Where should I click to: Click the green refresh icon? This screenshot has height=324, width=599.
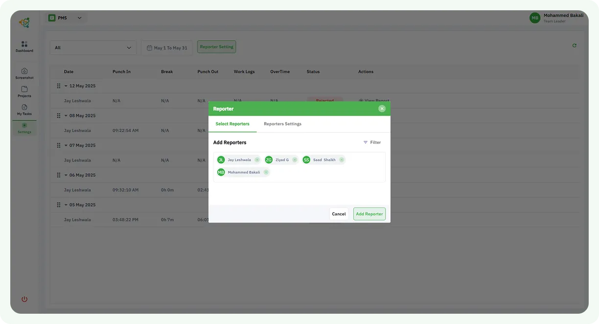click(x=575, y=46)
